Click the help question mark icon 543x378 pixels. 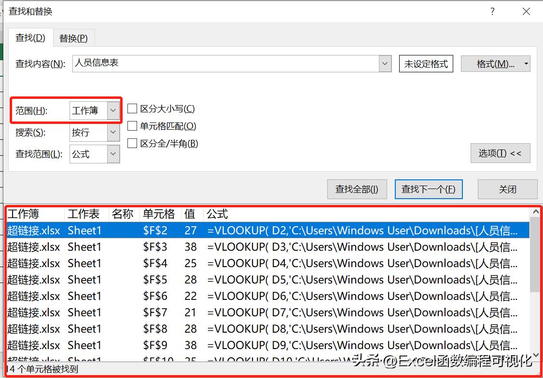492,11
